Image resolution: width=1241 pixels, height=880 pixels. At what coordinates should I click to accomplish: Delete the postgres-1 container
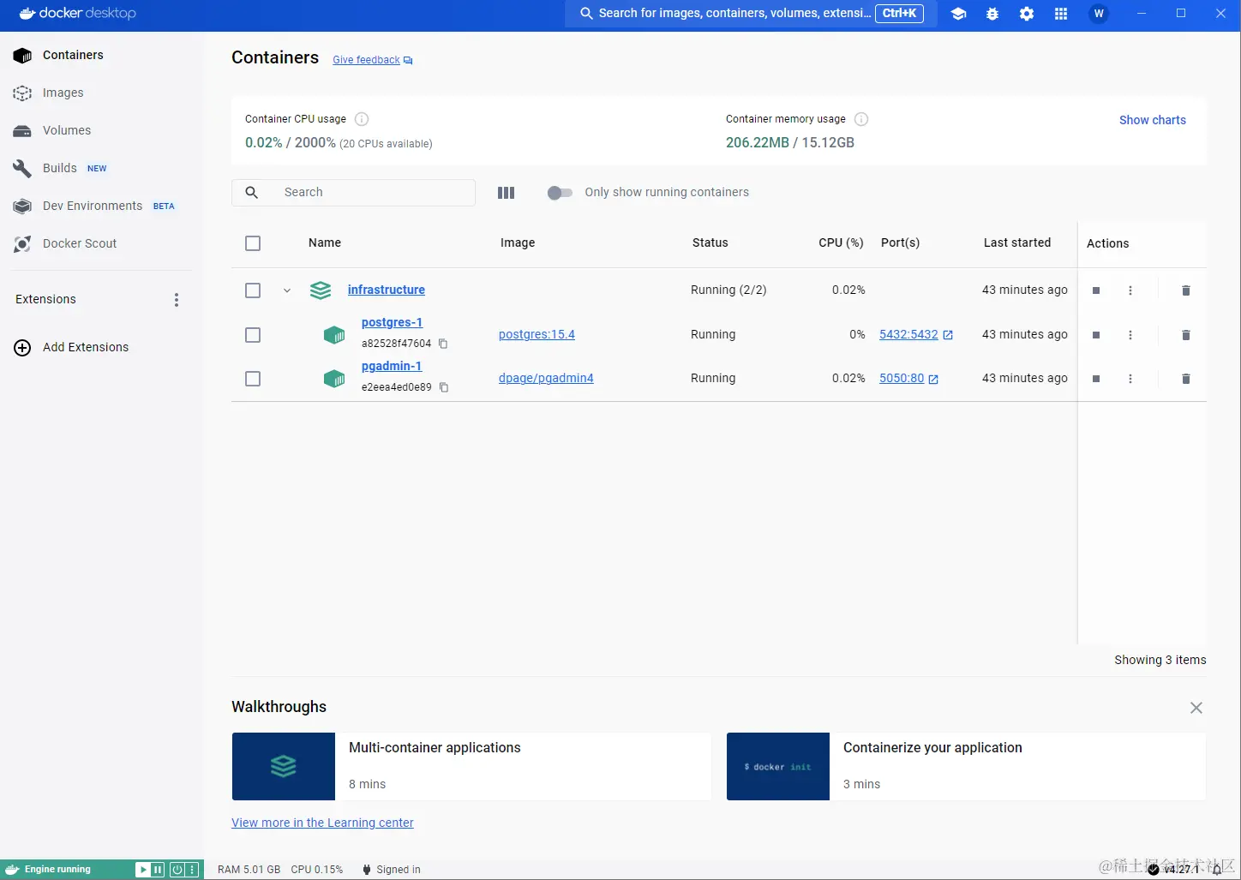[x=1186, y=335]
